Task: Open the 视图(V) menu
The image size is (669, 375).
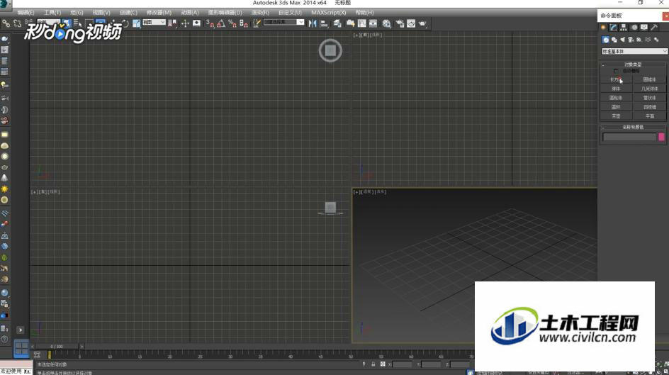Action: click(101, 12)
